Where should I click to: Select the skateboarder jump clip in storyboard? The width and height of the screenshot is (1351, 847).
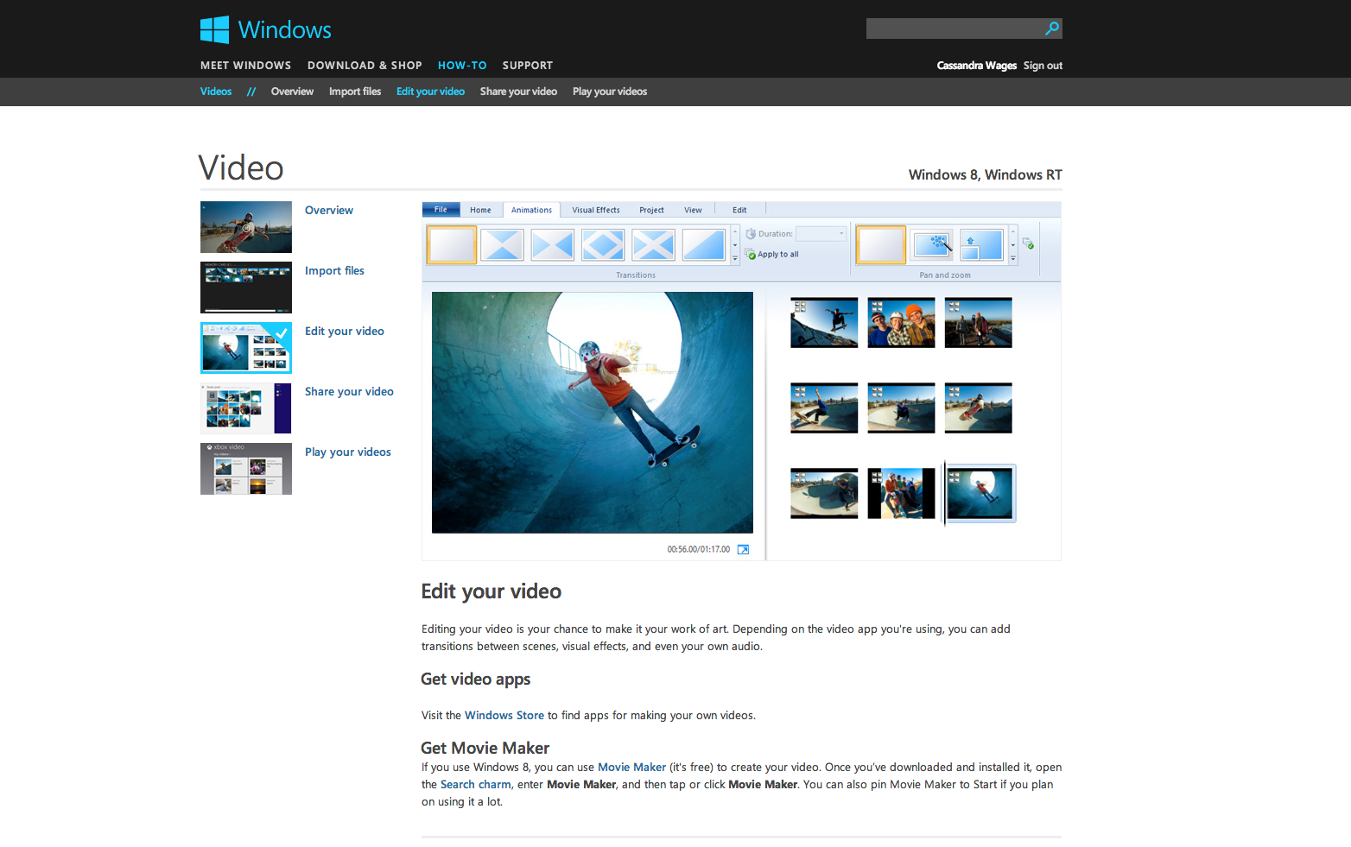(824, 323)
